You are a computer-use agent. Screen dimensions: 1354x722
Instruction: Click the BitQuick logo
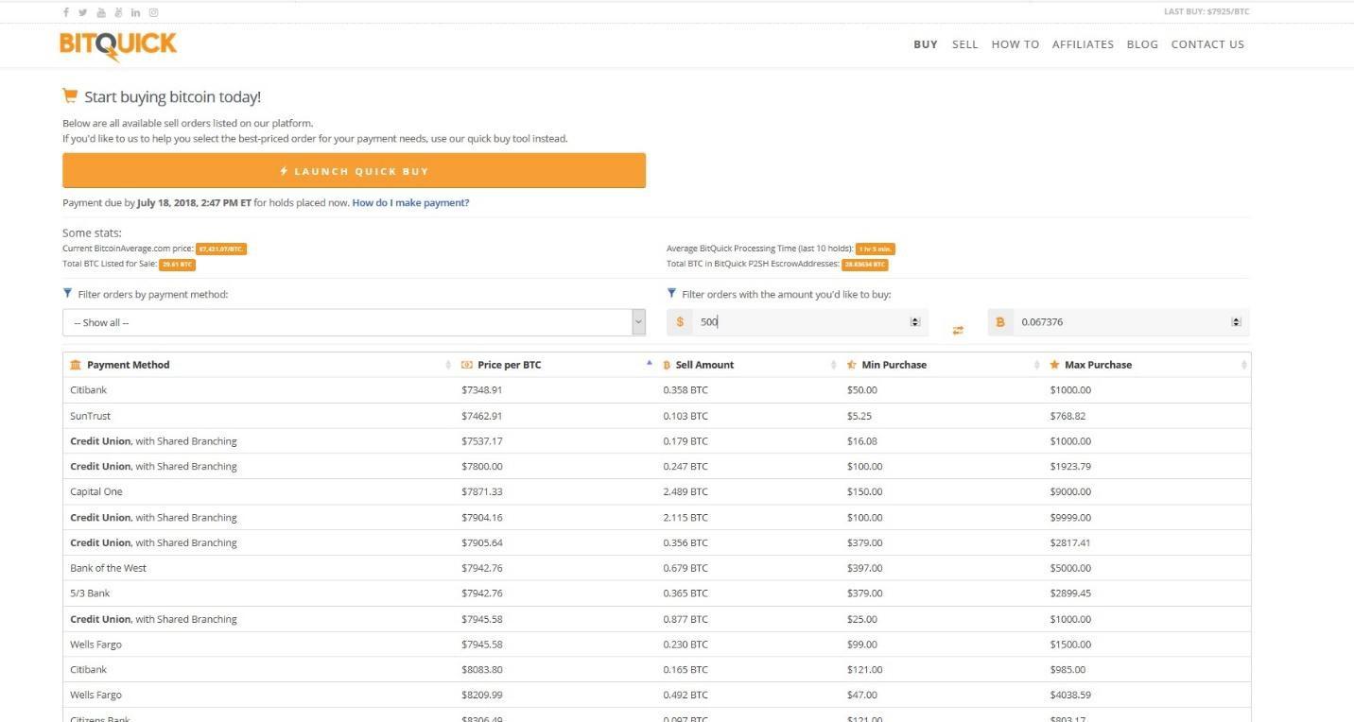tap(117, 45)
